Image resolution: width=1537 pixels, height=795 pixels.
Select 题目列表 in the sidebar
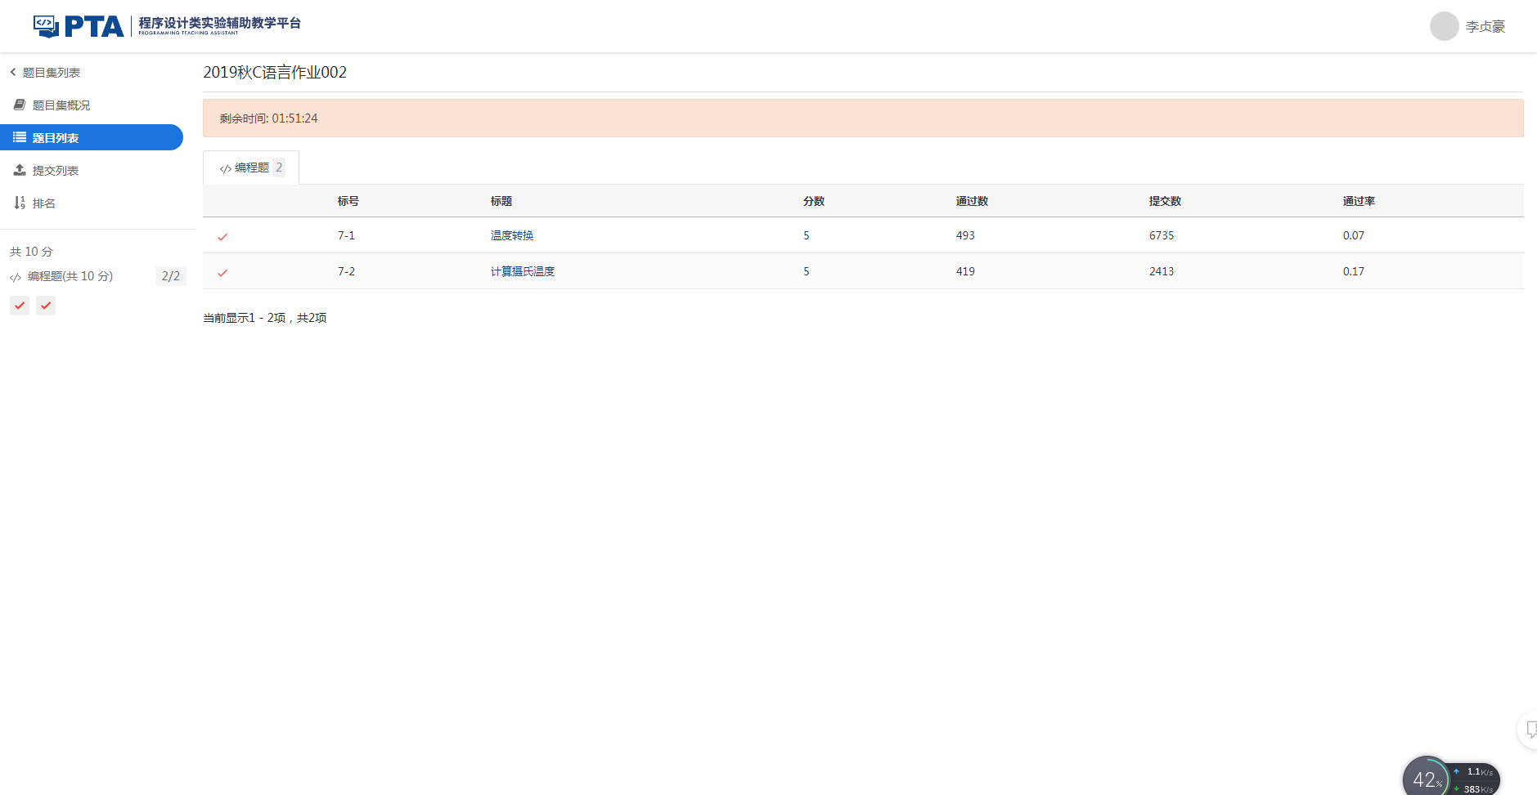pyautogui.click(x=92, y=137)
